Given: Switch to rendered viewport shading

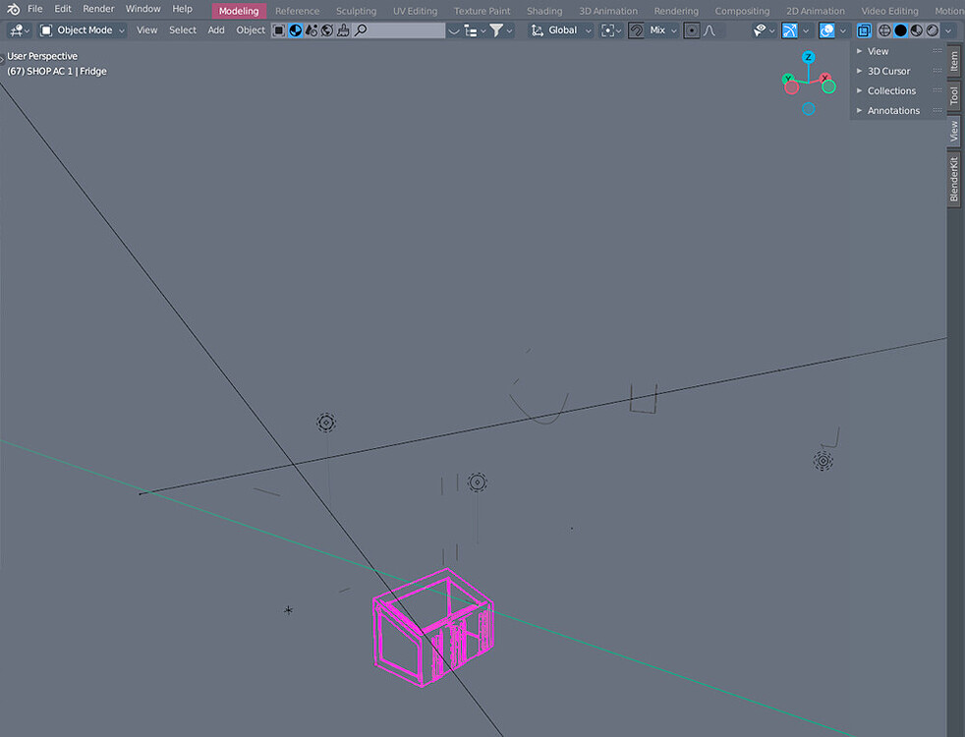Looking at the screenshot, I should [933, 30].
